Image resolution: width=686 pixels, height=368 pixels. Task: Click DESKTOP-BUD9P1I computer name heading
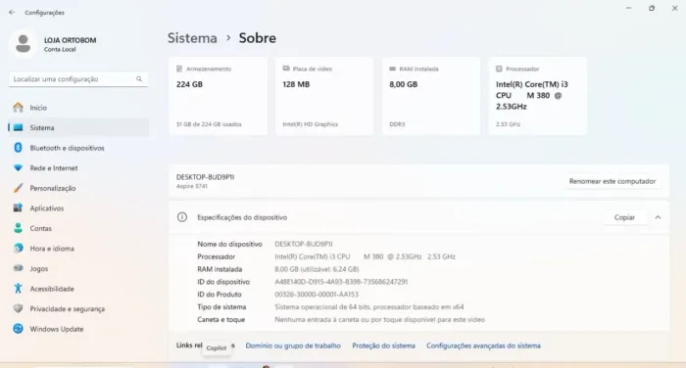(205, 177)
